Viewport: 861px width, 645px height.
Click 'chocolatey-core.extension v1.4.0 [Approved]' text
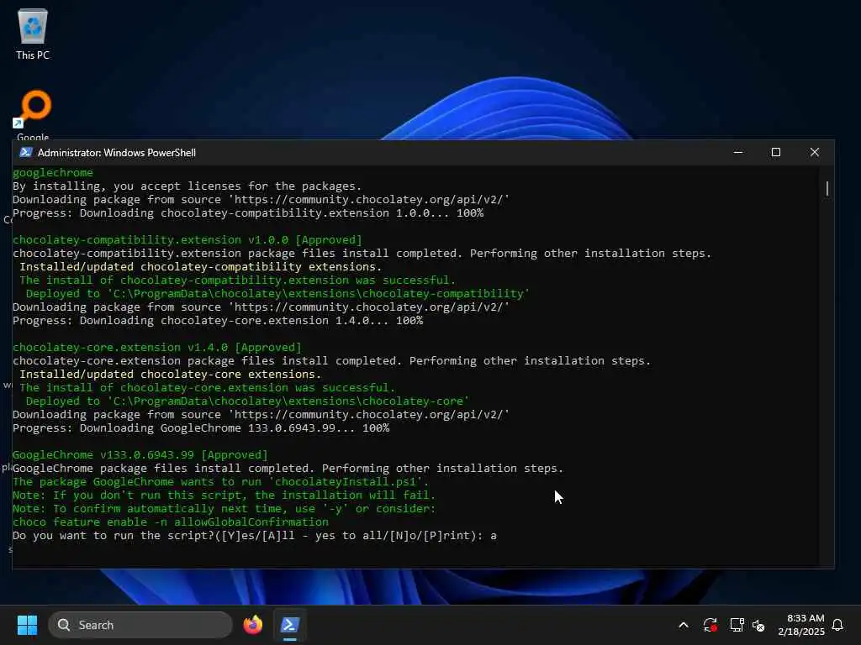point(157,347)
